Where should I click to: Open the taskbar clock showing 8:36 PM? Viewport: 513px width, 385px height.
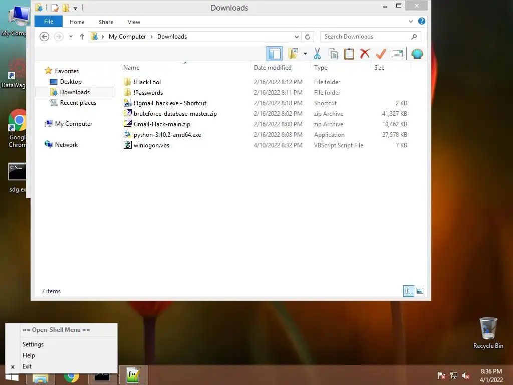(x=491, y=375)
